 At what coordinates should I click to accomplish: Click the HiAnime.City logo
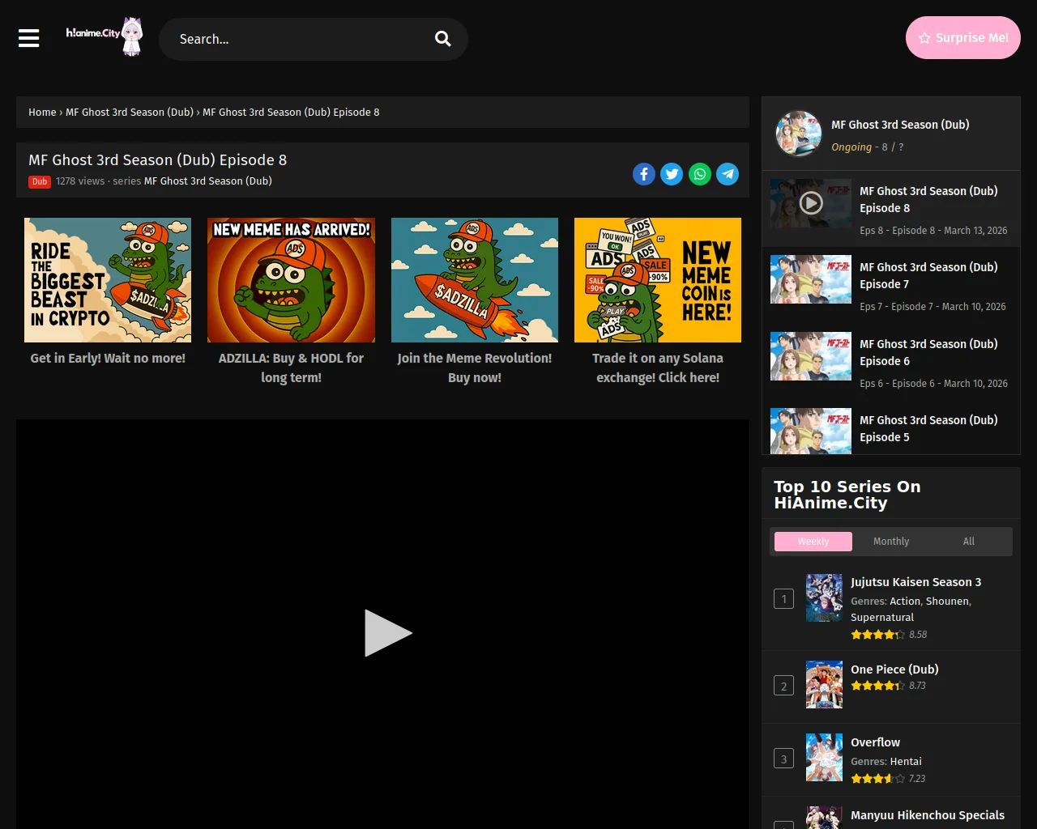click(x=104, y=36)
